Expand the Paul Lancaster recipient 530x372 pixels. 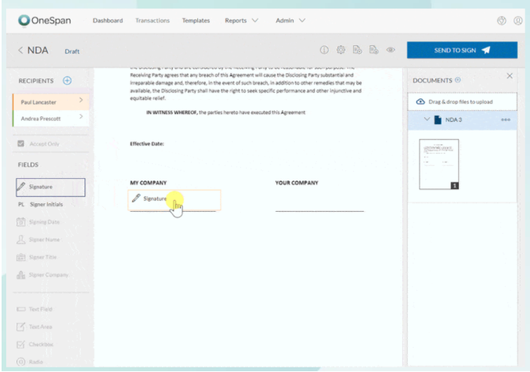pyautogui.click(x=81, y=101)
